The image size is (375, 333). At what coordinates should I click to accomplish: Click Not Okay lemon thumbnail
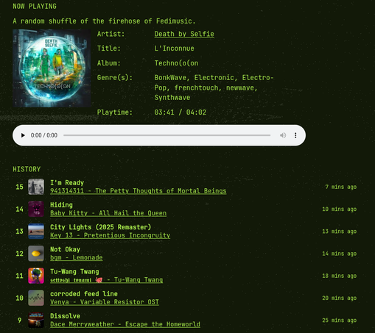pyautogui.click(x=36, y=254)
